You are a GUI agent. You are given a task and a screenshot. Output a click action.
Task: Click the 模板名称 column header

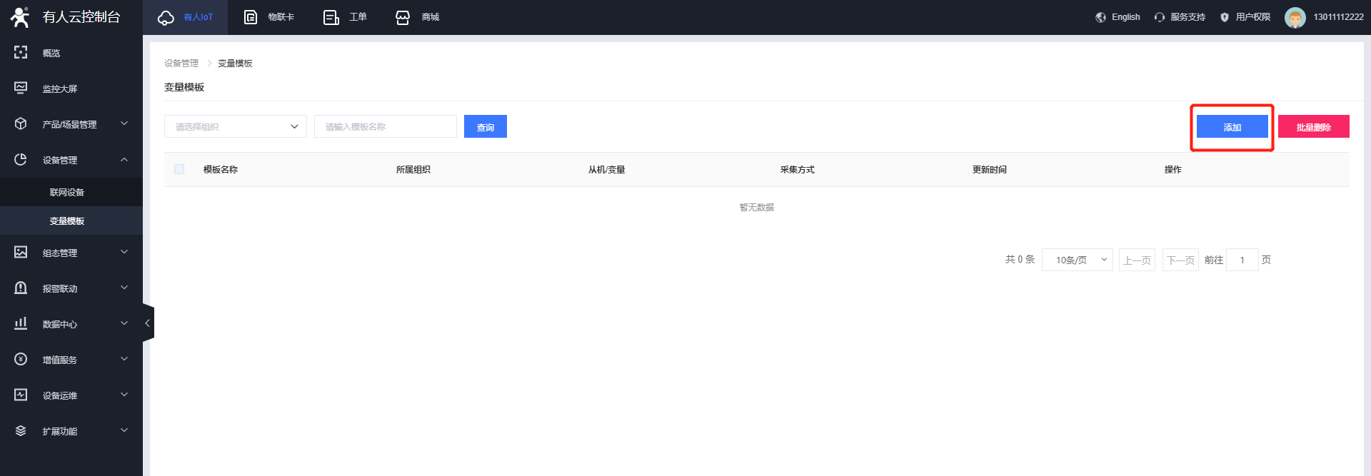click(221, 170)
